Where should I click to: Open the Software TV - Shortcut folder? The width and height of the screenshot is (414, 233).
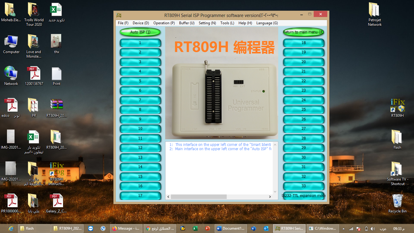tap(397, 174)
